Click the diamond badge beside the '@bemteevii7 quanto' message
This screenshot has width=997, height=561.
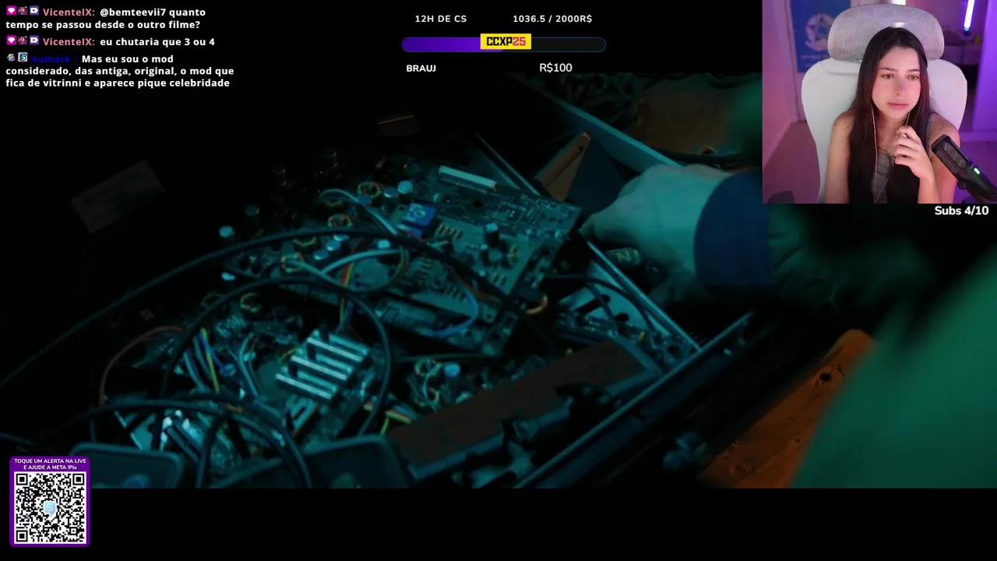11,11
